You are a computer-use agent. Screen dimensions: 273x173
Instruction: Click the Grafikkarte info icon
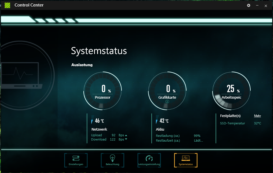[167, 101]
